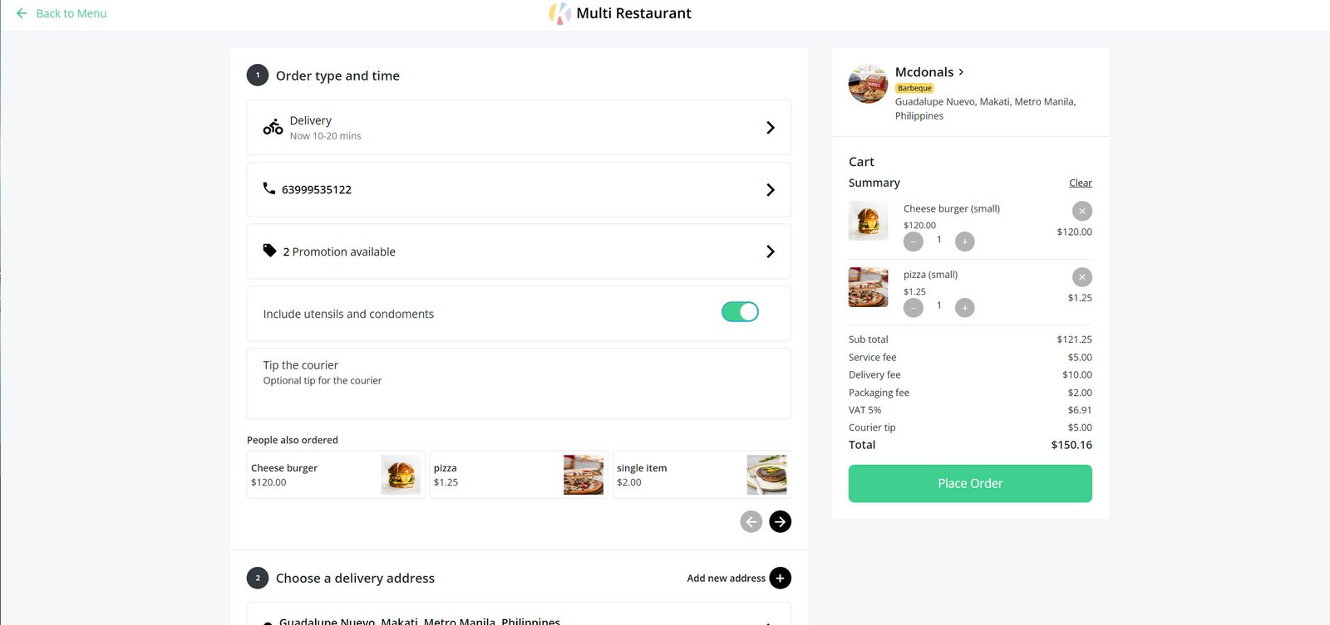Remove Cheese burger from cart
The image size is (1330, 625).
(1081, 211)
